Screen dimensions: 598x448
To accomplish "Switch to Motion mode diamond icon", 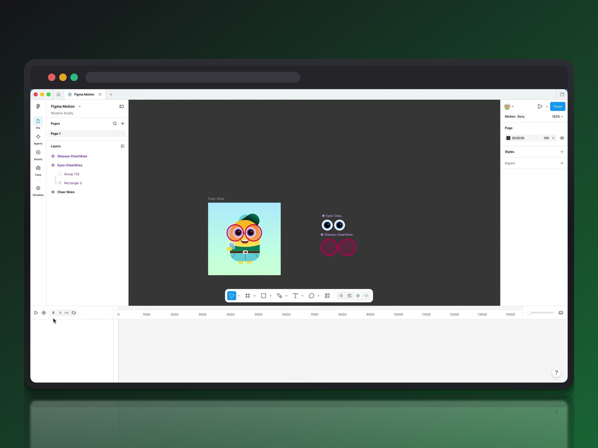I will pos(358,296).
